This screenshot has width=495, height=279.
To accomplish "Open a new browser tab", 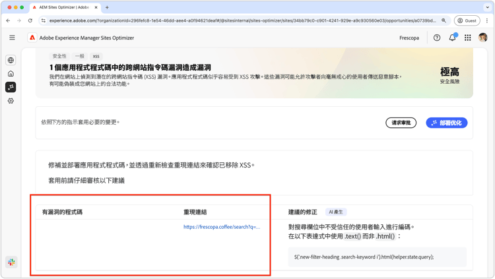I will click(107, 7).
